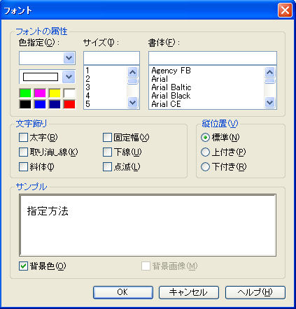Select the 上付き(P) superscript radio button

(205, 152)
